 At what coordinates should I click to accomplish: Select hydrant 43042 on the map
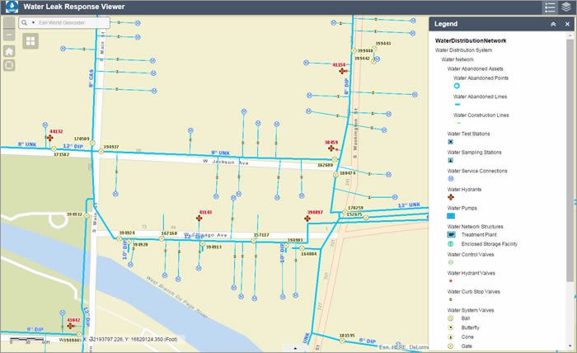(x=71, y=326)
